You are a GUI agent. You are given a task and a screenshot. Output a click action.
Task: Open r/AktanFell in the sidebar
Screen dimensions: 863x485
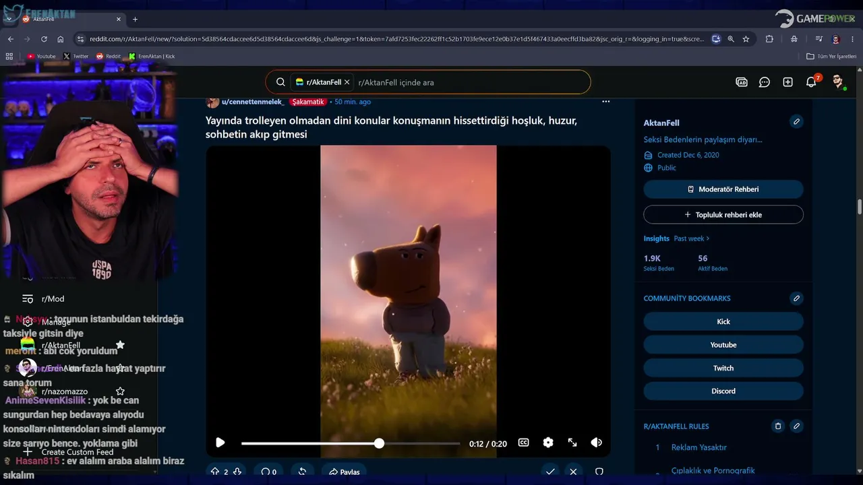(x=61, y=345)
